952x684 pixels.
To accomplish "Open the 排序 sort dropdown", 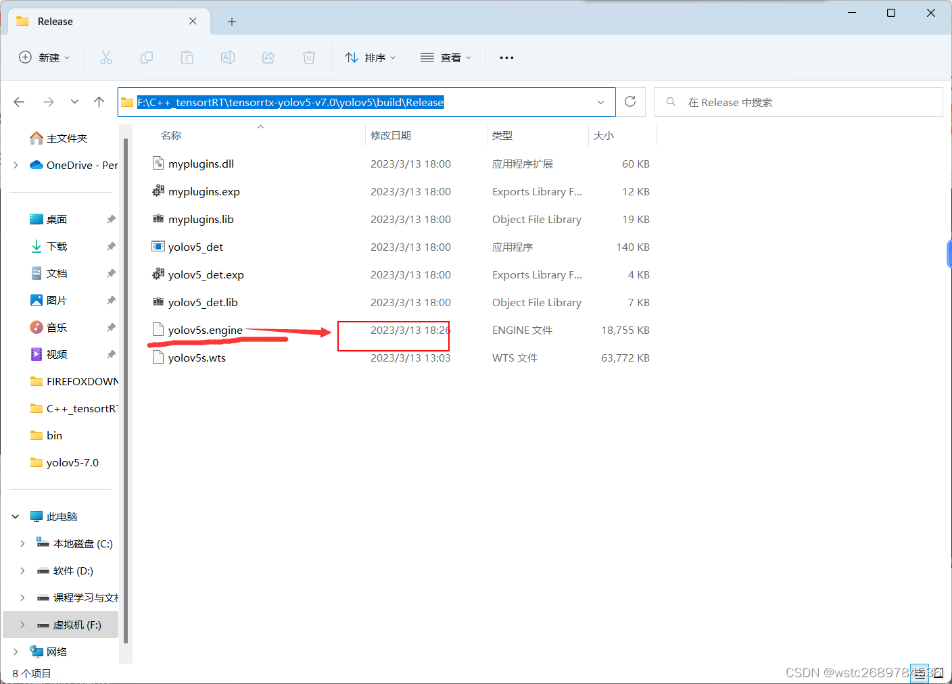I will coord(370,57).
